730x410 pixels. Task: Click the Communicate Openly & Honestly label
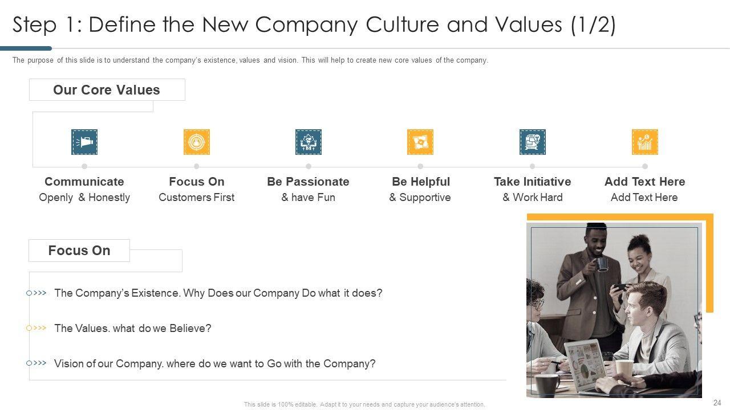84,190
